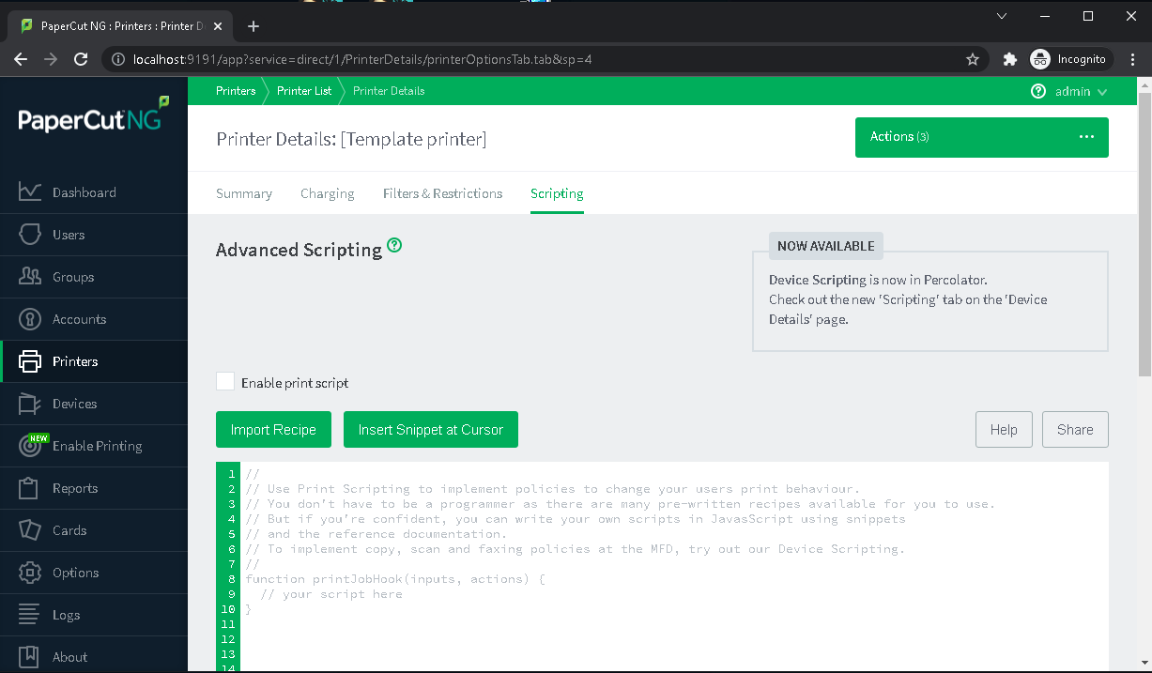Enable the print script checkbox
This screenshot has width=1152, height=673.
point(225,382)
